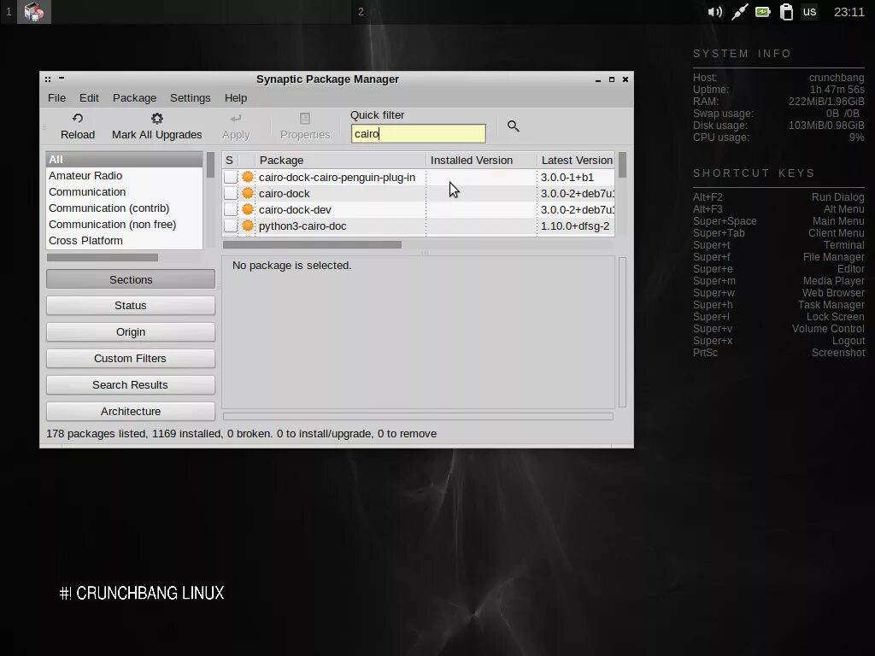This screenshot has height=656, width=875.
Task: Switch to workspace 1 number in the panel
Action: pos(9,12)
